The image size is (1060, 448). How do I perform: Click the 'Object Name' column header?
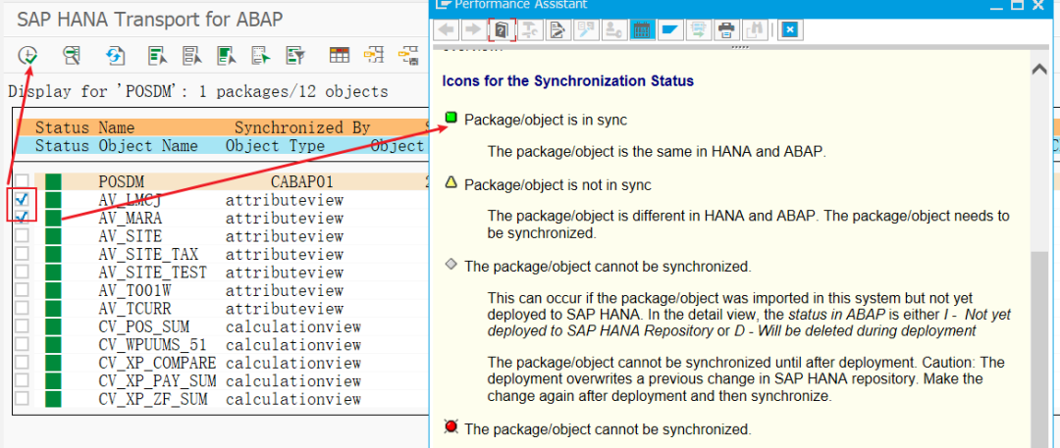[x=148, y=146]
